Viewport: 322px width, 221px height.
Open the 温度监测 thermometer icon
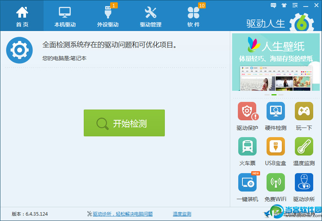pyautogui.click(x=304, y=146)
